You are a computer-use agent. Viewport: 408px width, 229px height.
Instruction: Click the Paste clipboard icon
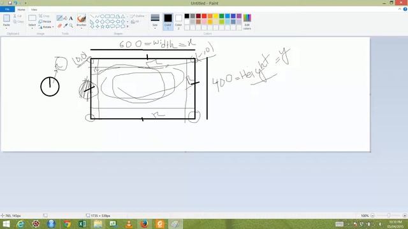pos(6,18)
